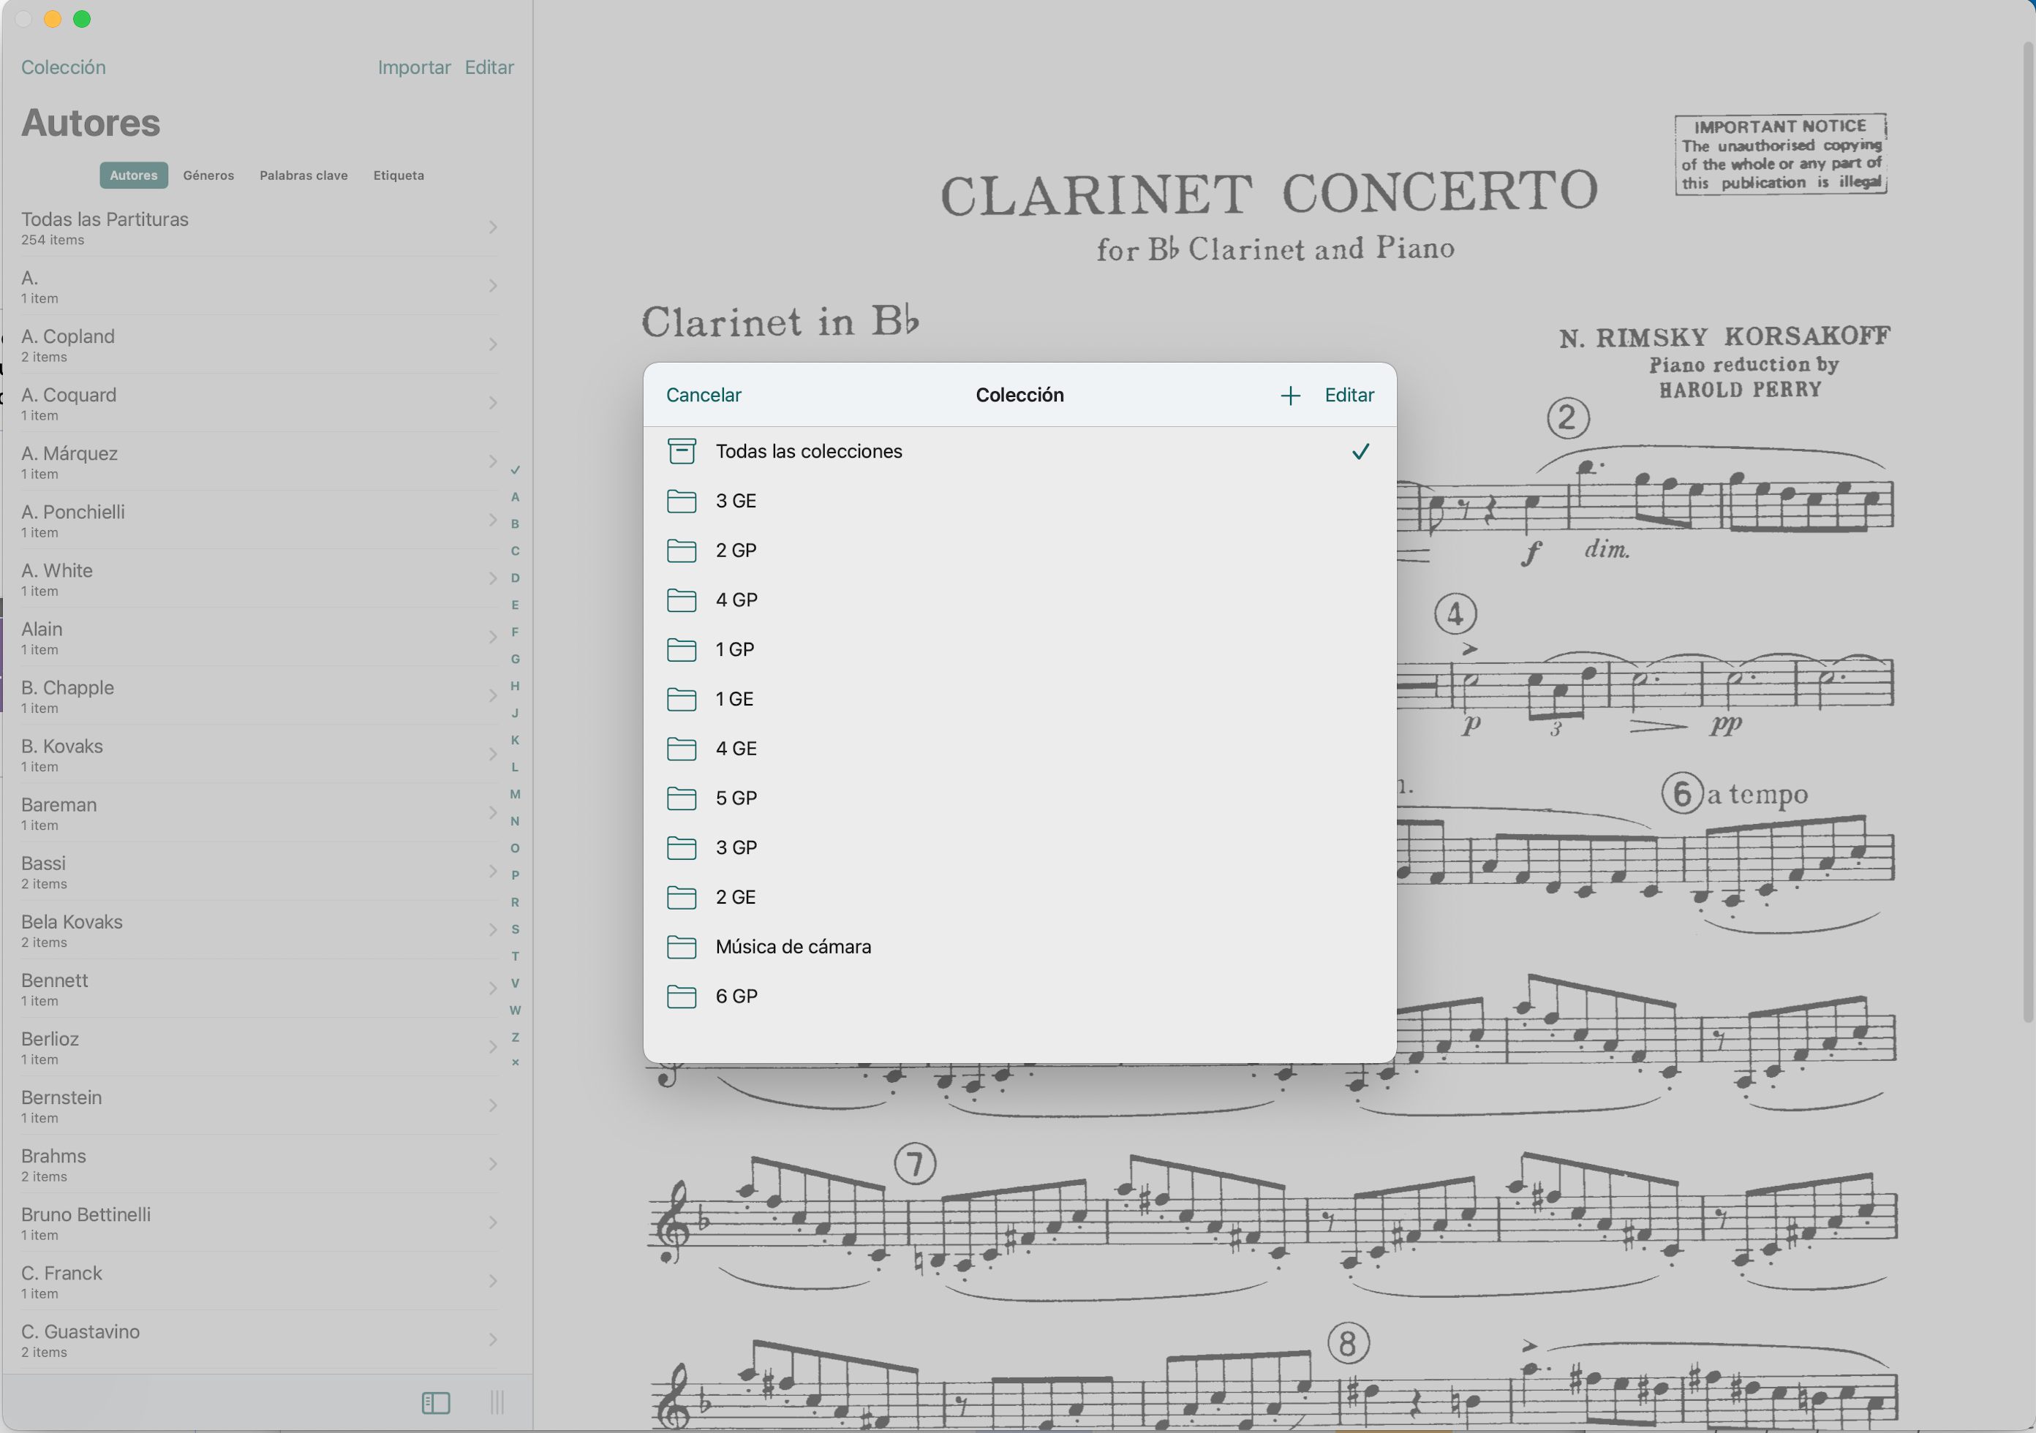Click the score page vertical scrollbar

[2027, 532]
